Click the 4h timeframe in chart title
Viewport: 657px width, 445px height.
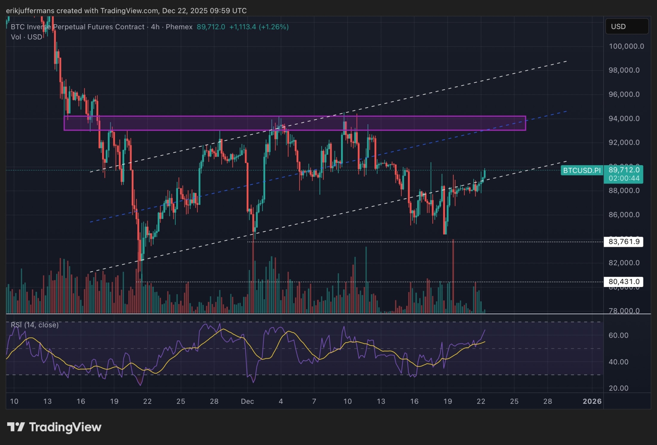(x=155, y=27)
